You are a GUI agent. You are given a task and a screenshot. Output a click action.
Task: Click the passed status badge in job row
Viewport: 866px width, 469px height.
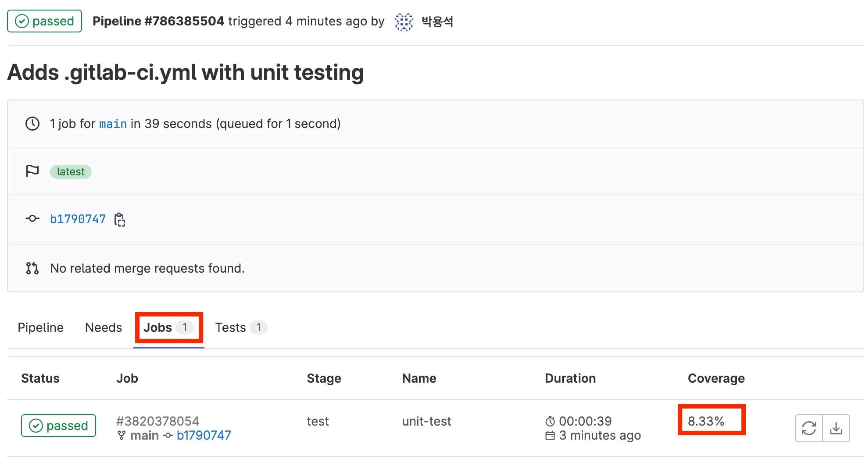point(58,426)
